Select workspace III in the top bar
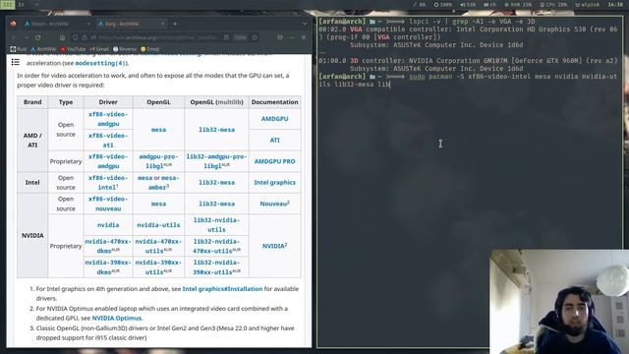The width and height of the screenshot is (629, 354). 7,5
